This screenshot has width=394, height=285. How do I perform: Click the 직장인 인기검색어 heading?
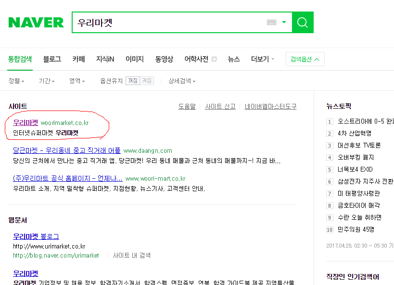point(353,277)
